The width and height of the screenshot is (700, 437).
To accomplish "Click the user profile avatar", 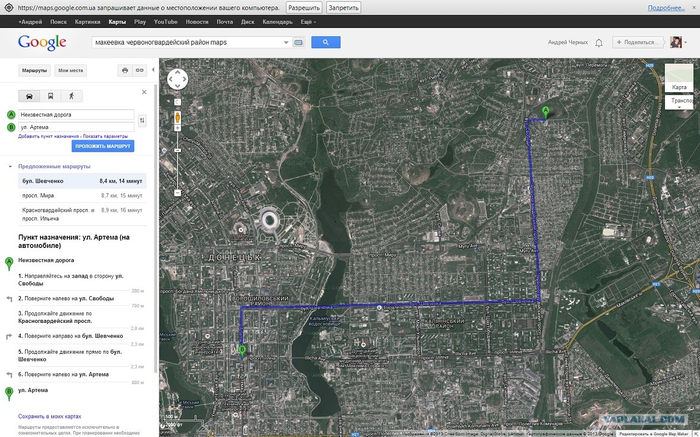I will coord(676,42).
